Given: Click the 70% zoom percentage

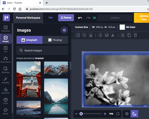Looking at the screenshot, I should 111,114.
